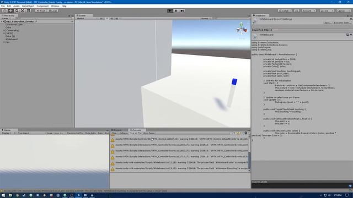Click the Step frame button

coord(183,11)
